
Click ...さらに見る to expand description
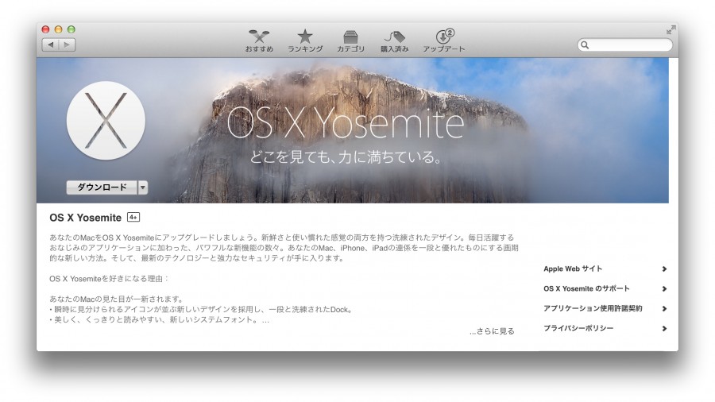pyautogui.click(x=492, y=331)
